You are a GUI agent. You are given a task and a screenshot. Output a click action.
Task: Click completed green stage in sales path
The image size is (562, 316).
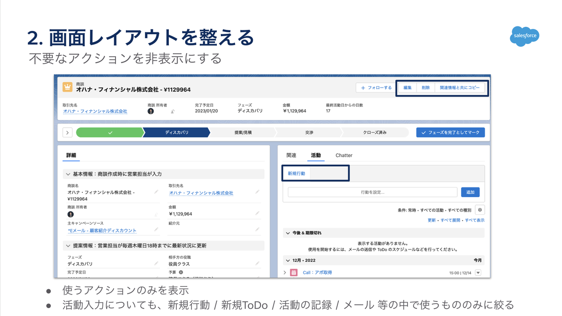(110, 133)
